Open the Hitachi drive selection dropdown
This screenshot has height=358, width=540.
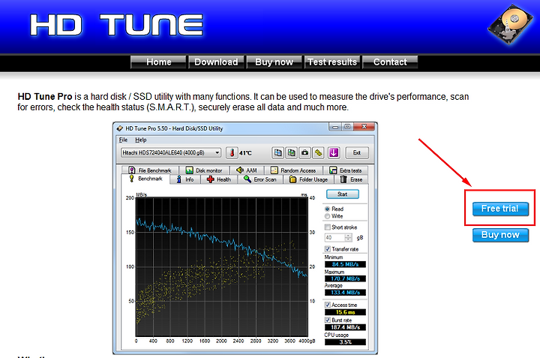click(171, 152)
